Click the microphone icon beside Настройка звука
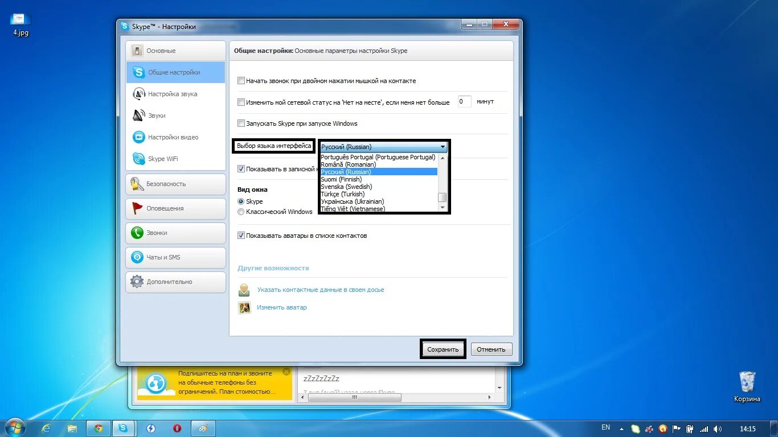 tap(138, 94)
